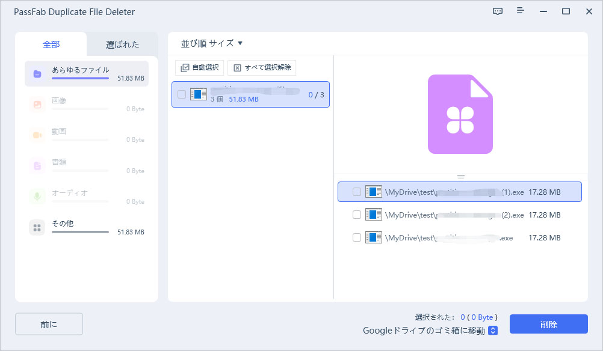Expand the Googleドライブのゴミ箱に移動 dropdown
The width and height of the screenshot is (603, 351).
click(493, 331)
